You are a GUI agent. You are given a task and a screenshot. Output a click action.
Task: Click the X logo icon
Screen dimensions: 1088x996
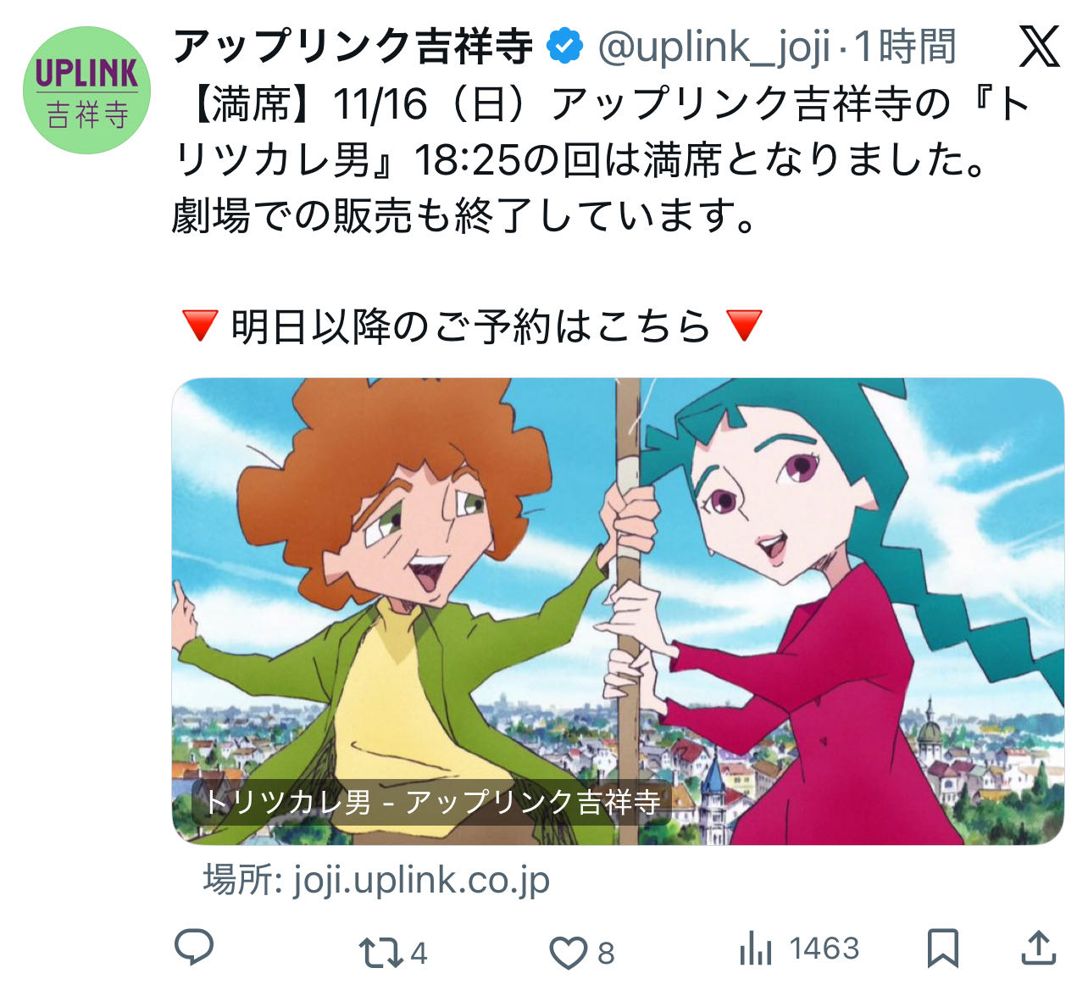pyautogui.click(x=1039, y=46)
